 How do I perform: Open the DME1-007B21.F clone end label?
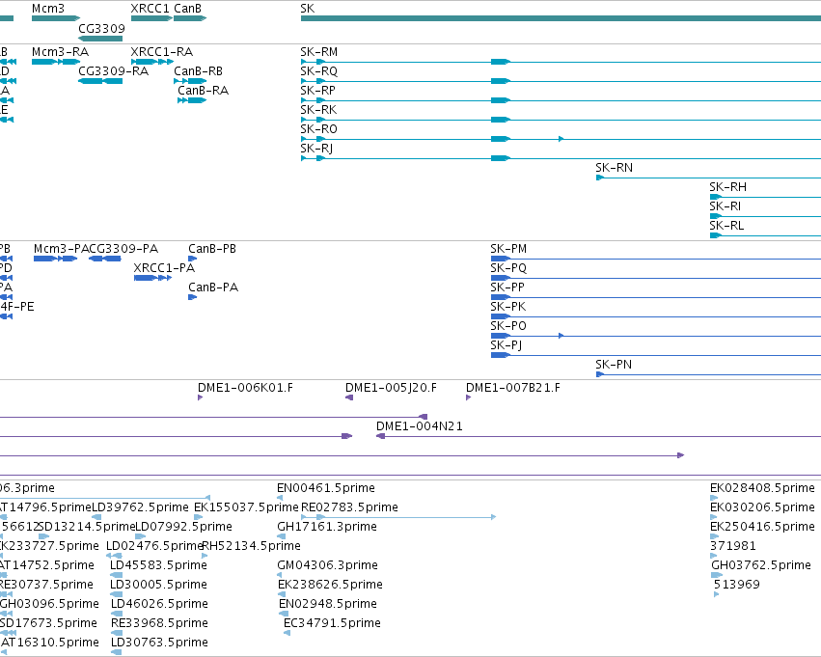click(513, 388)
